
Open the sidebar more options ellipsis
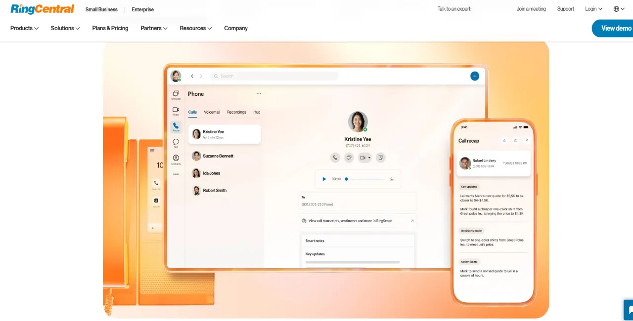click(176, 174)
